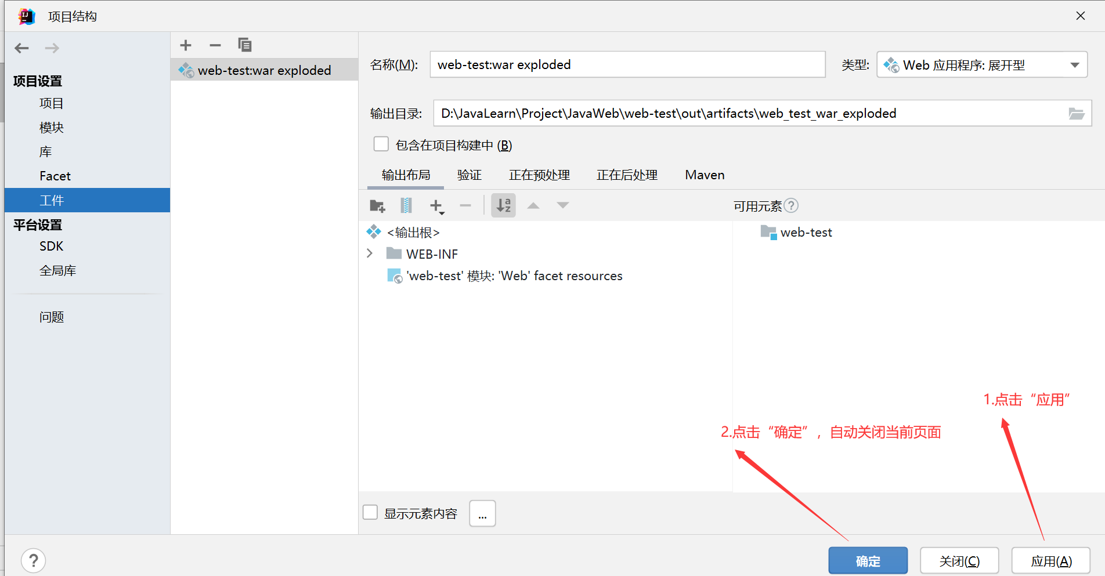Click the ellipsis button beside 显示元素内容

(x=482, y=513)
